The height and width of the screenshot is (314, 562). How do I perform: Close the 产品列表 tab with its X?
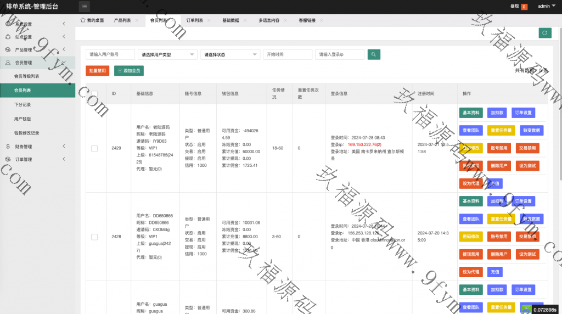pyautogui.click(x=136, y=20)
